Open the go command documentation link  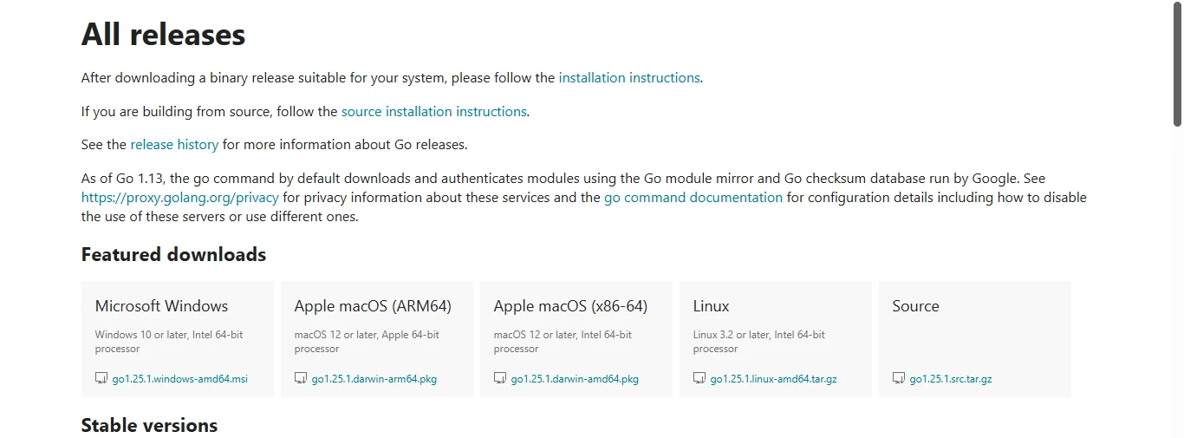point(693,198)
